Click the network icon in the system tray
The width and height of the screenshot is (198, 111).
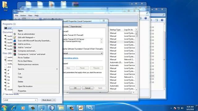point(179,108)
